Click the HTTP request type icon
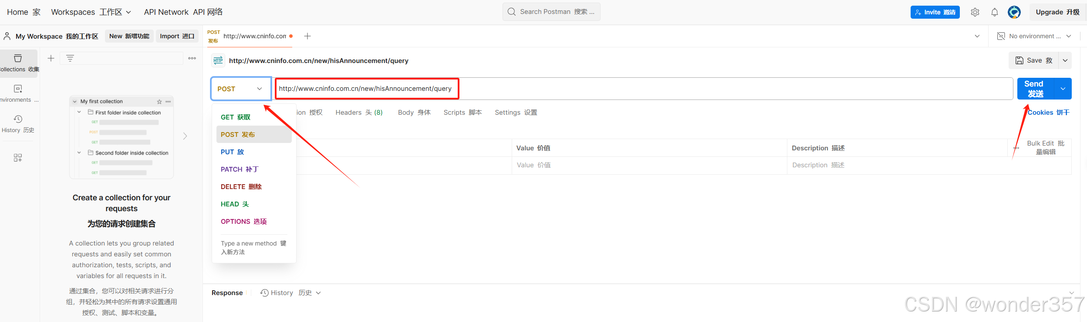Image resolution: width=1087 pixels, height=322 pixels. (x=218, y=60)
